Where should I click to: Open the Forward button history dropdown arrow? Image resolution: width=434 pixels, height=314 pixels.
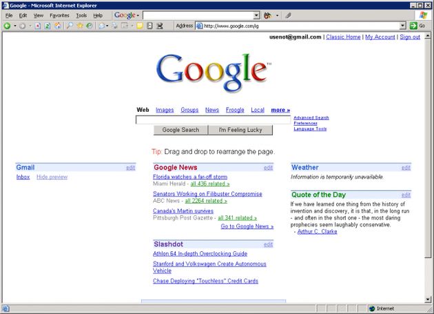(x=30, y=26)
